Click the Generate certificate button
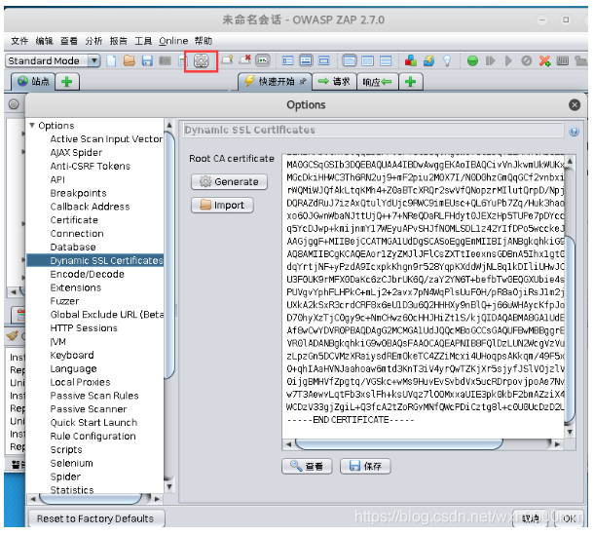Screen dimensions: 594x535 click(229, 181)
